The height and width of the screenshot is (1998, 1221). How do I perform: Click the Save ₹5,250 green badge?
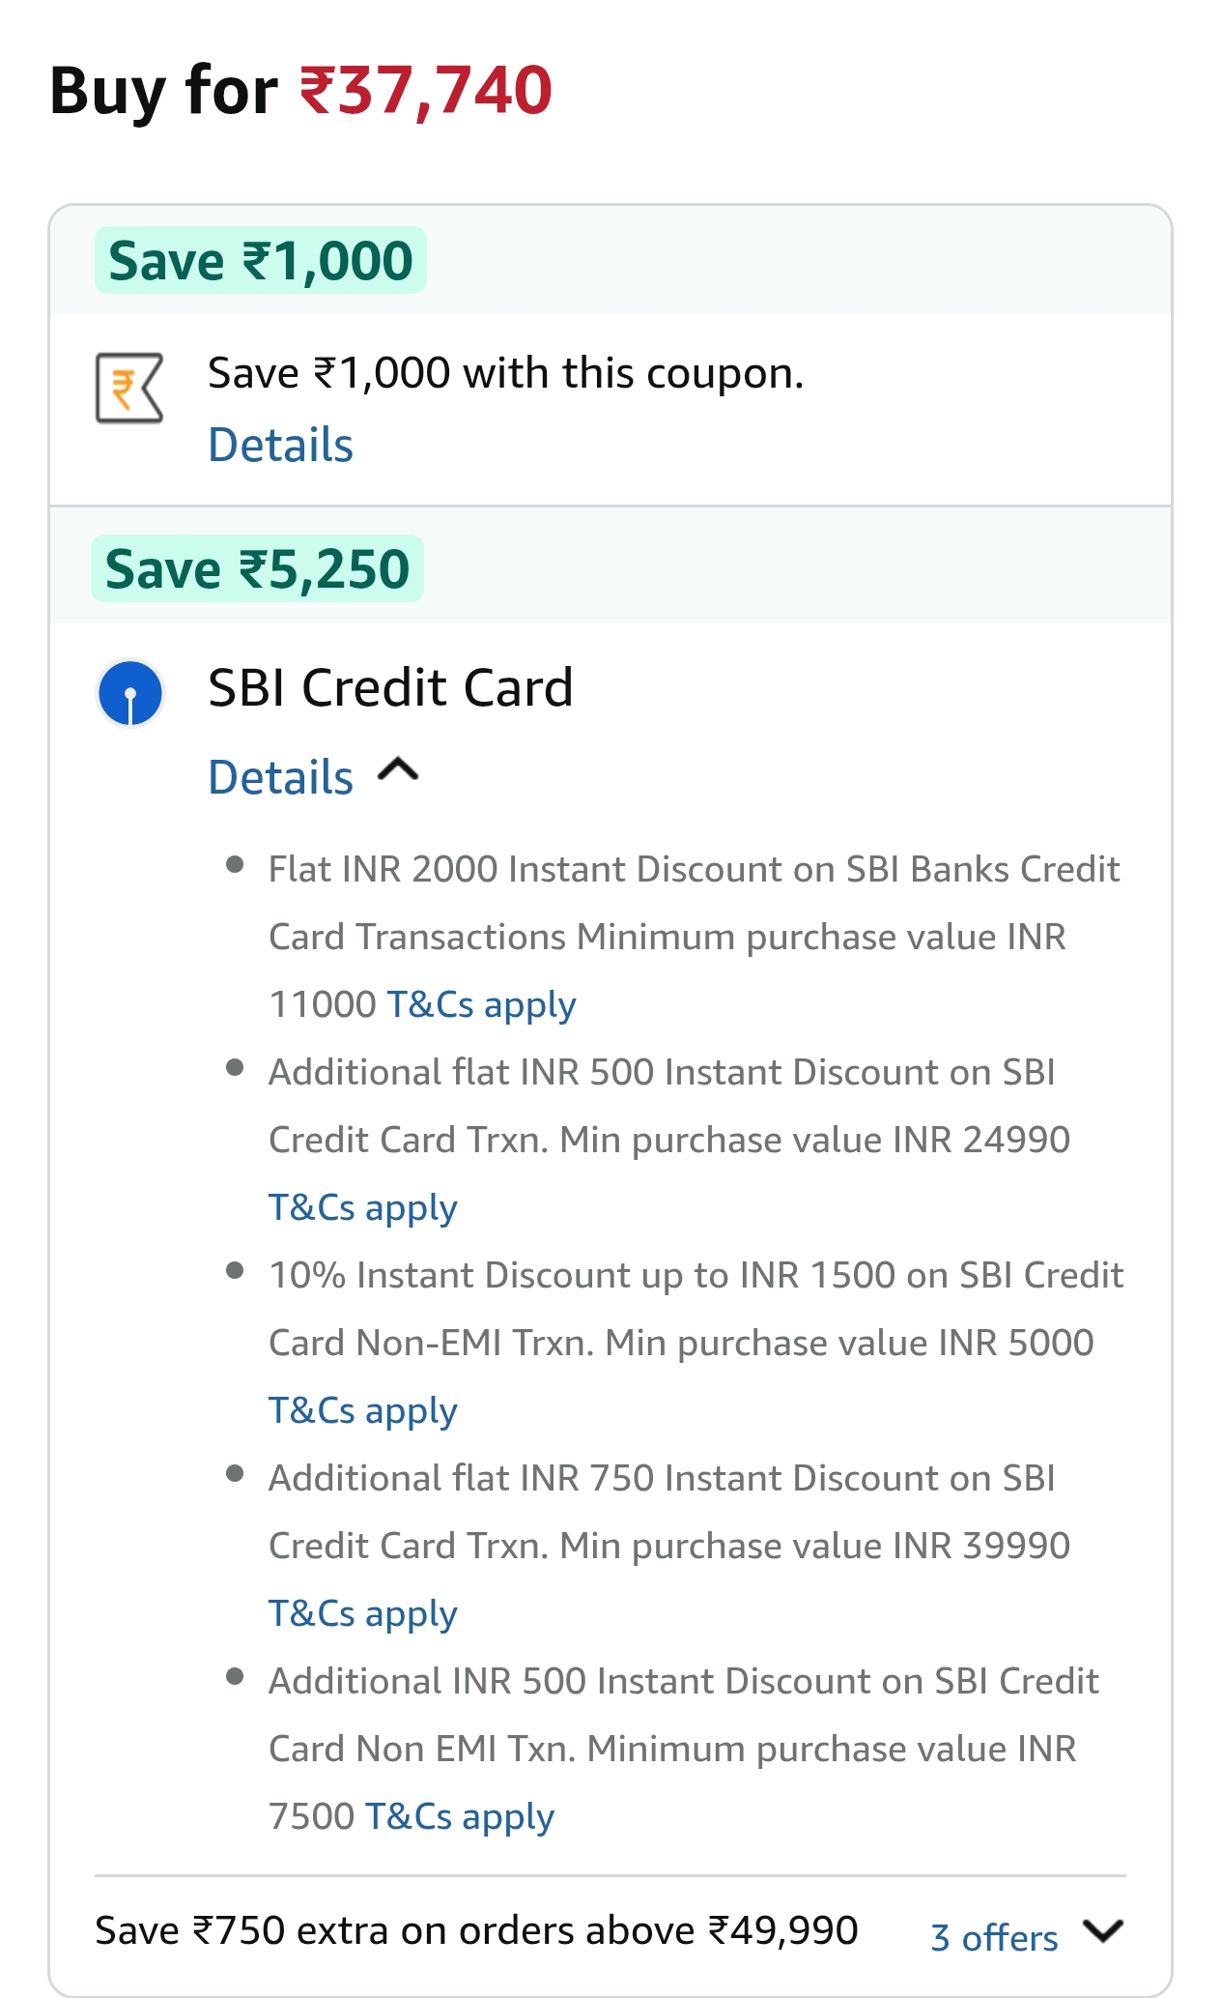point(258,569)
